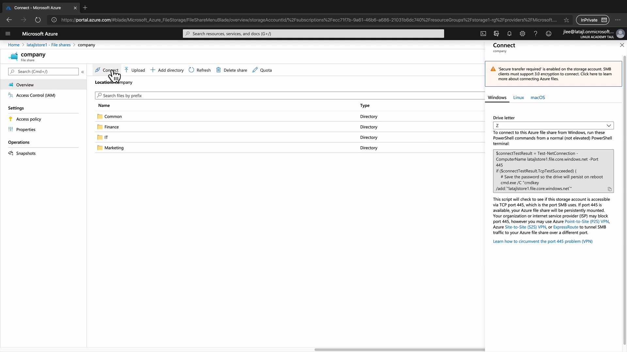Open directory and subscription filter icon
The width and height of the screenshot is (627, 352).
[496, 34]
